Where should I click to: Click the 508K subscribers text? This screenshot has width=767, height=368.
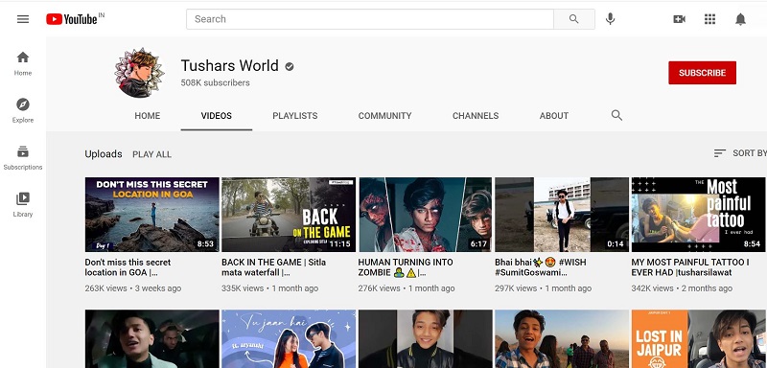coord(215,82)
